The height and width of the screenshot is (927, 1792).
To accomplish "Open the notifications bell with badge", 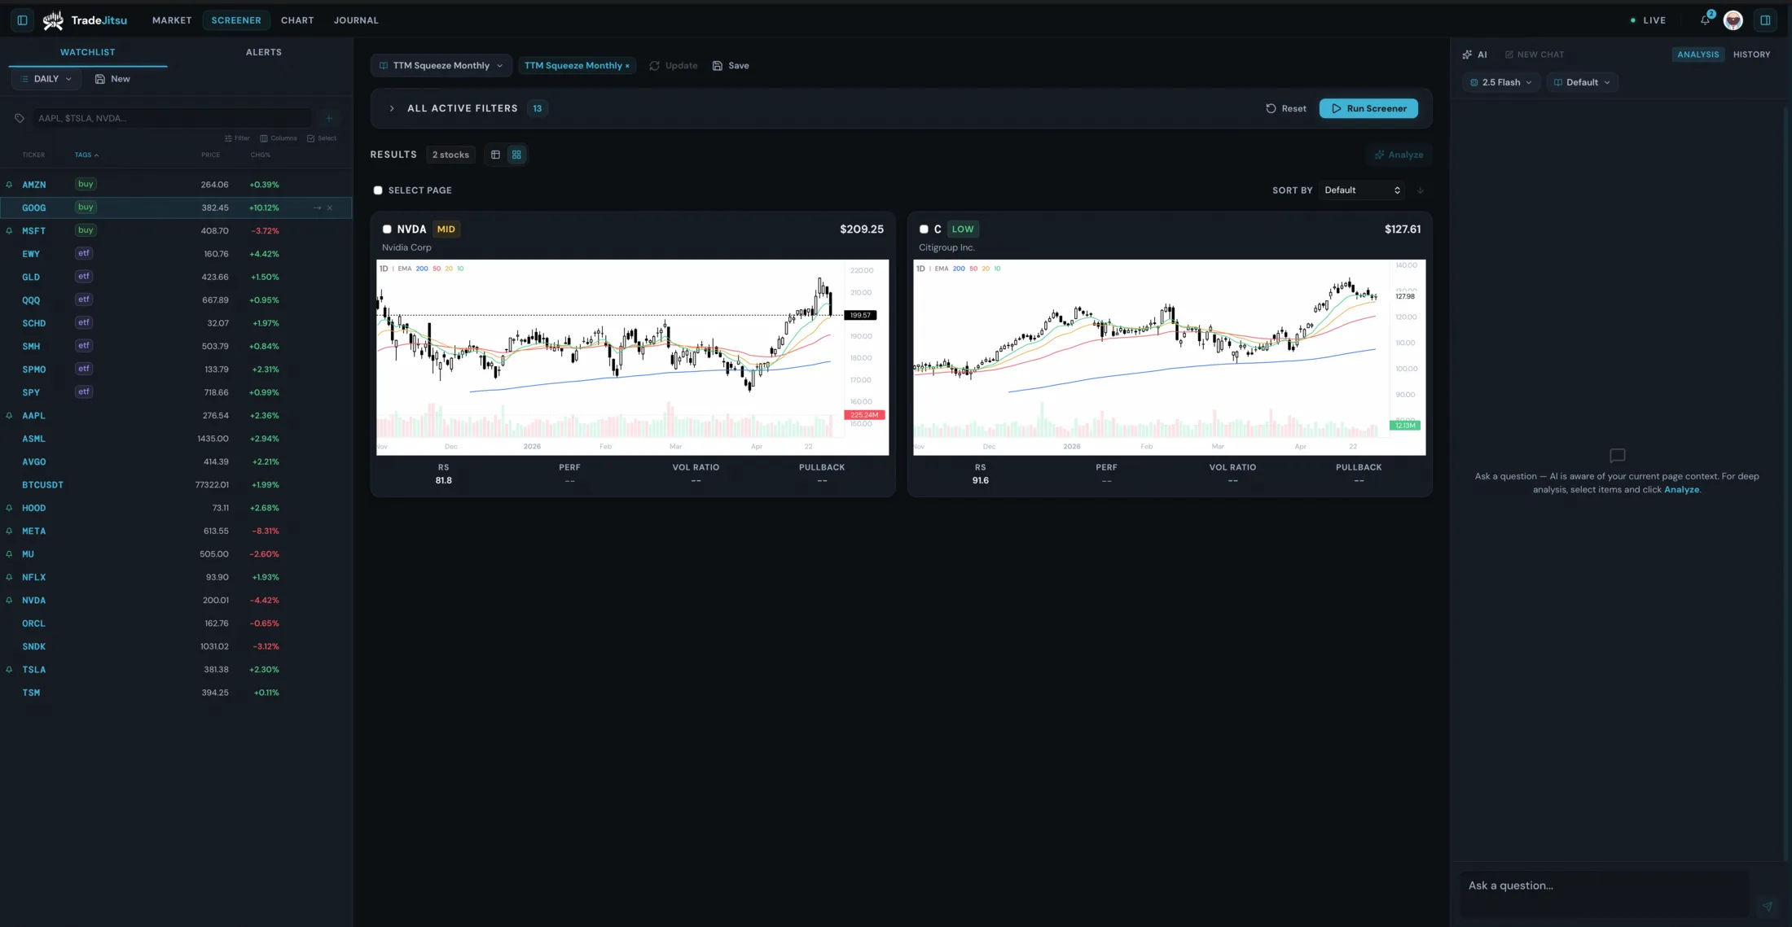I will tap(1706, 20).
